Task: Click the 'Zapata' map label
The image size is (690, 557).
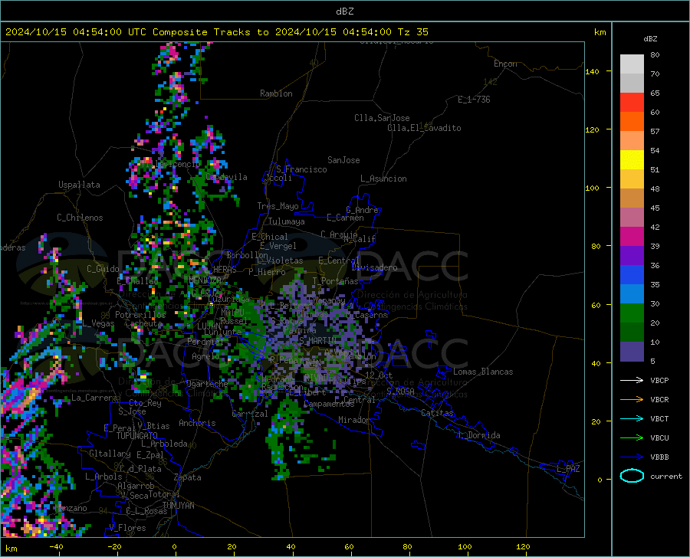Action: click(188, 477)
